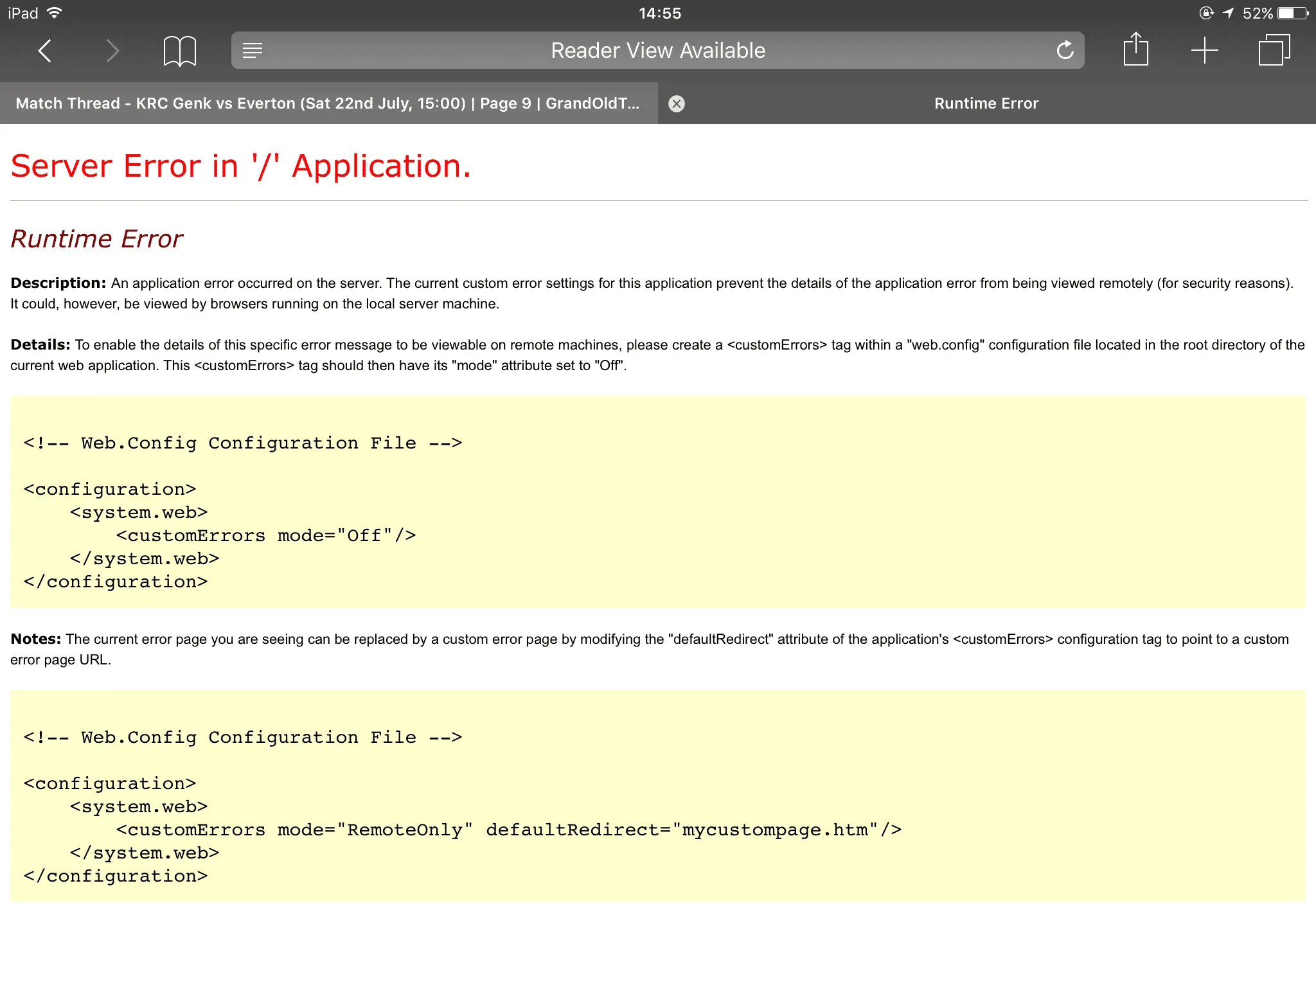Click the customErrors mode="RemoteOnly" code line

point(509,830)
